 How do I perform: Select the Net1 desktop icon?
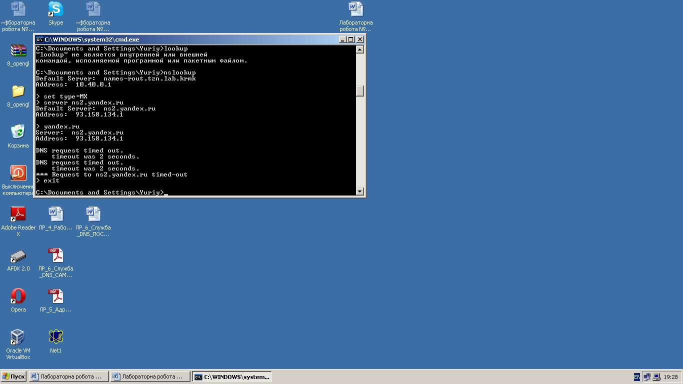[56, 337]
